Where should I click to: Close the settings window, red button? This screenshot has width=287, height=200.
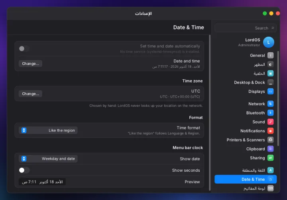(x=278, y=14)
